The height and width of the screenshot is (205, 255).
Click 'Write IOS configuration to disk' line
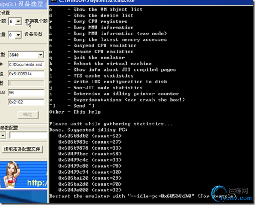pos(108,82)
